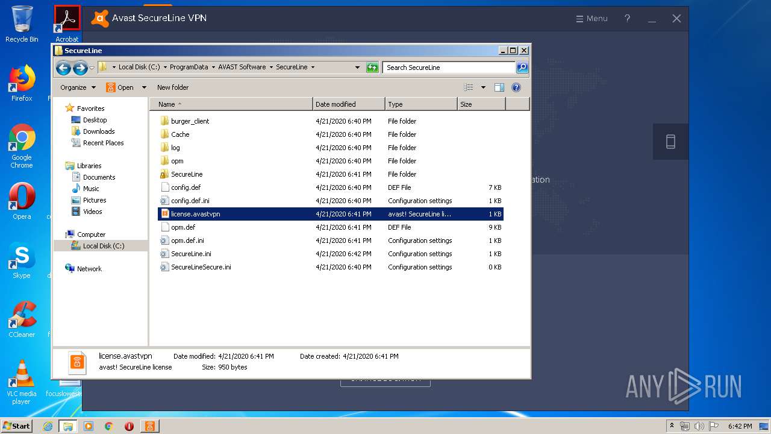
Task: Launch the Firefox desktop icon
Action: [22, 83]
